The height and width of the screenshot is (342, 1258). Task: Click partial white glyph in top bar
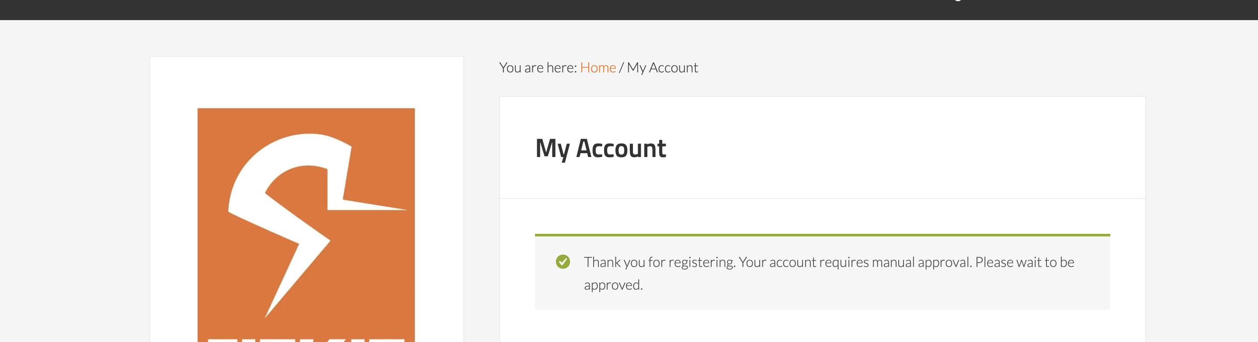tap(958, 1)
